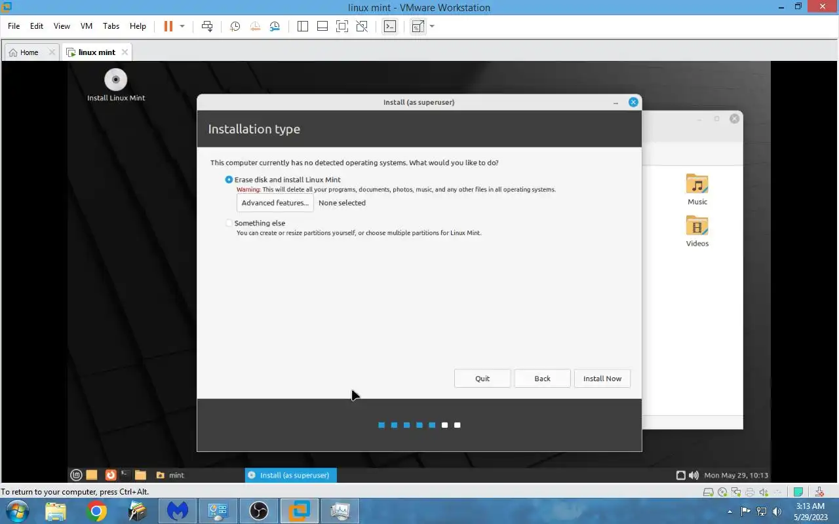This screenshot has height=524, width=839.
Task: Switch to mint file manager taskbar item
Action: click(171, 475)
